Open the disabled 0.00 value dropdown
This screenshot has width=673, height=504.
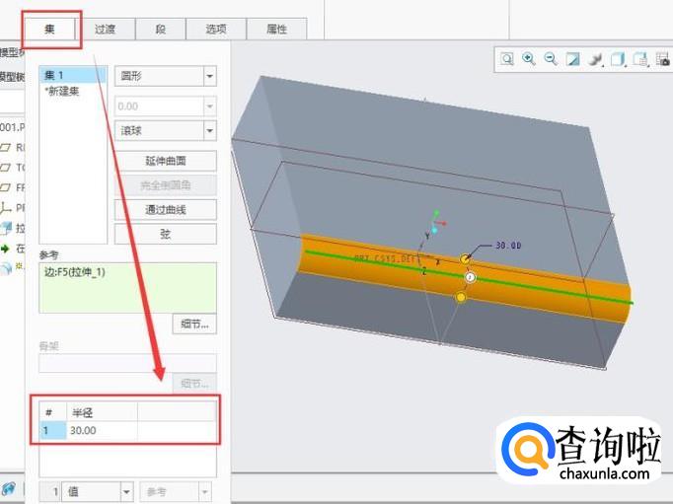click(209, 106)
